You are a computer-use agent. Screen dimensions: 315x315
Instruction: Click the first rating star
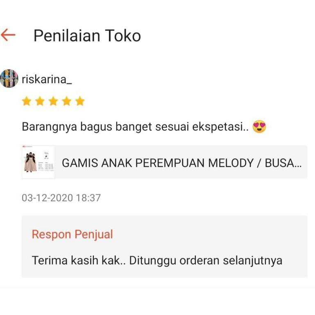click(27, 101)
